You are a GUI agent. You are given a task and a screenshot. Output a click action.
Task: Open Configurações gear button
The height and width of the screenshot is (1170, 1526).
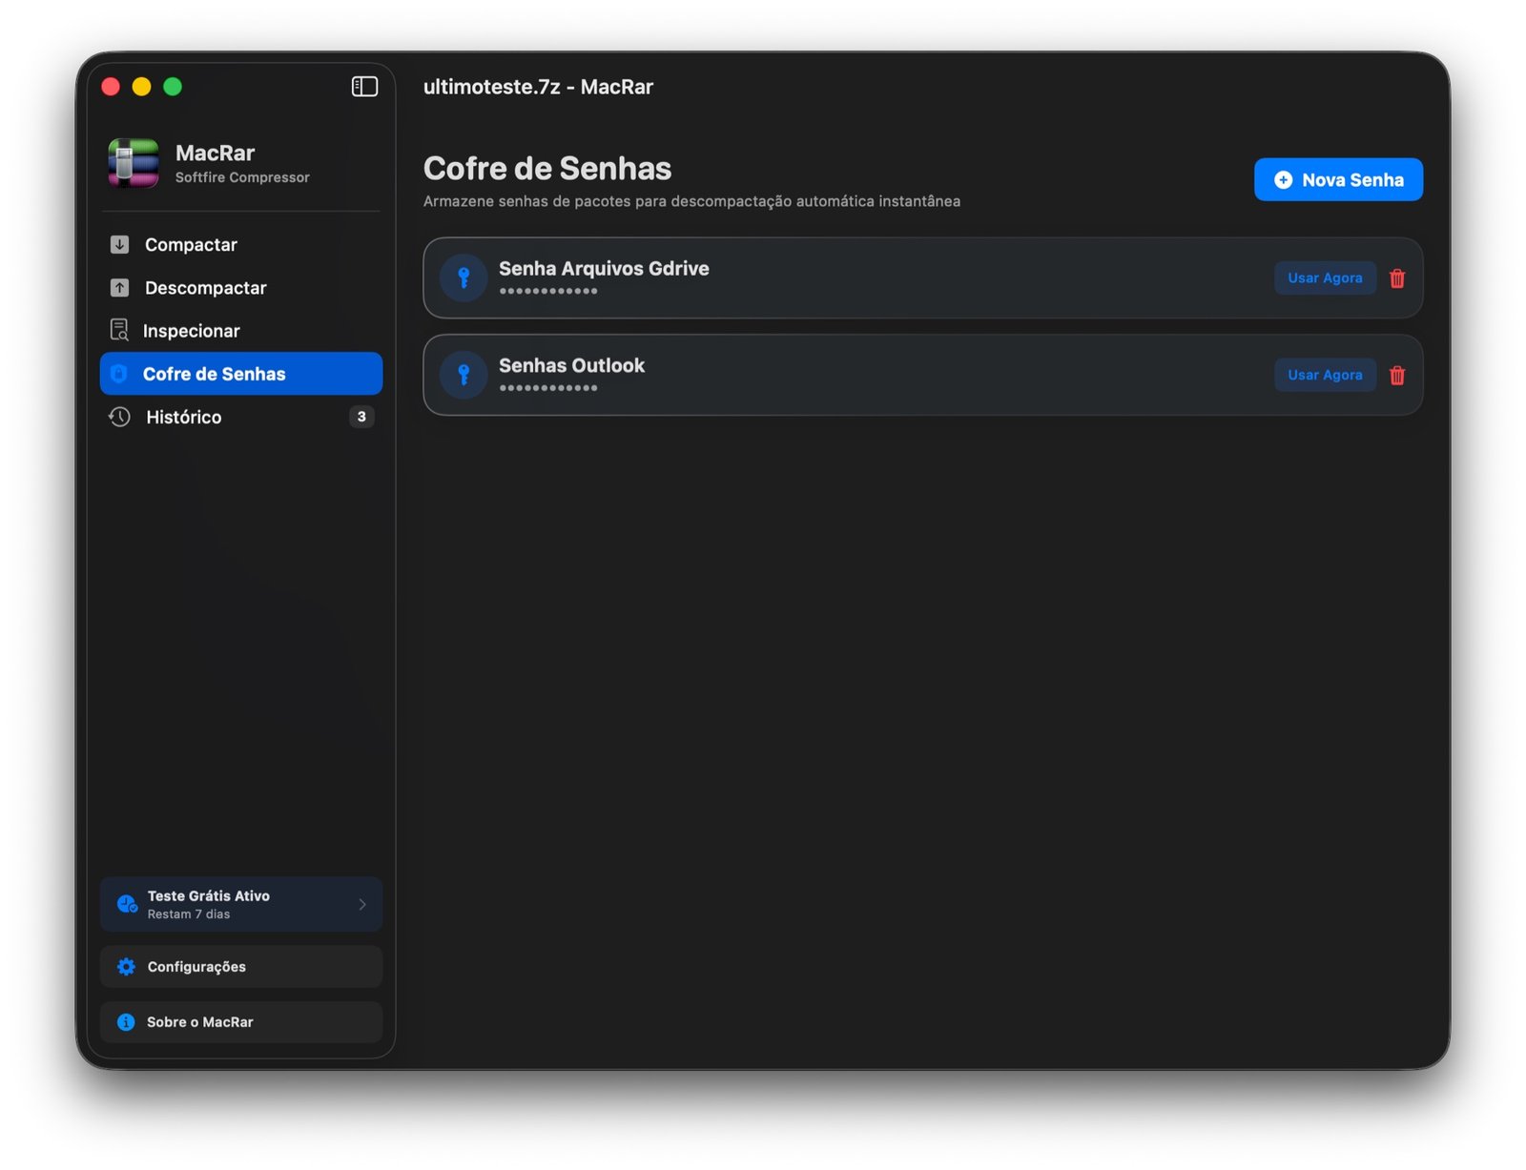coord(240,967)
